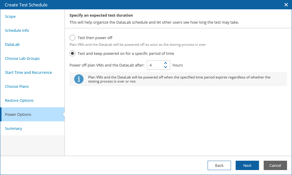Jump to the Summary step
Image resolution: width=292 pixels, height=175 pixels.
click(13, 128)
